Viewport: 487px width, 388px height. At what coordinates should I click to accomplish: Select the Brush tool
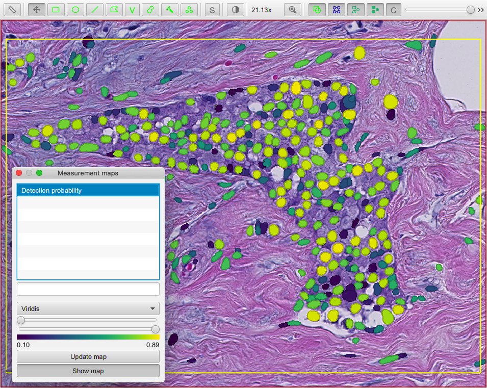click(x=150, y=10)
